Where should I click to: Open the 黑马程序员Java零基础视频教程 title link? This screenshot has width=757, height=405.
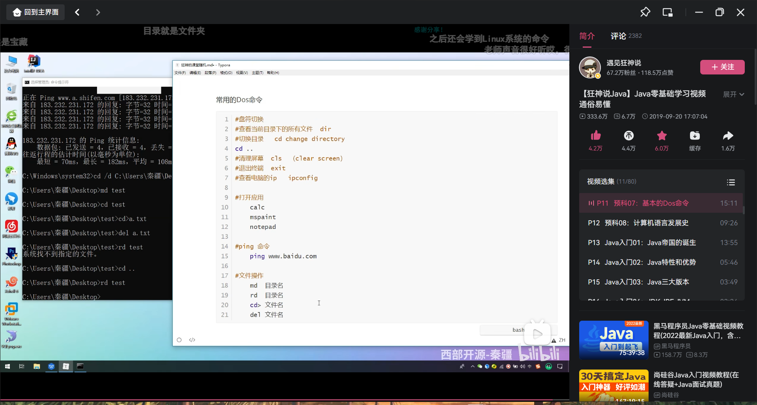[698, 331]
